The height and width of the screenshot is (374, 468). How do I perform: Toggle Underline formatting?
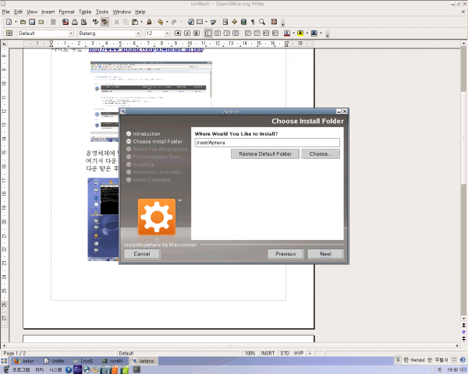pyautogui.click(x=197, y=33)
